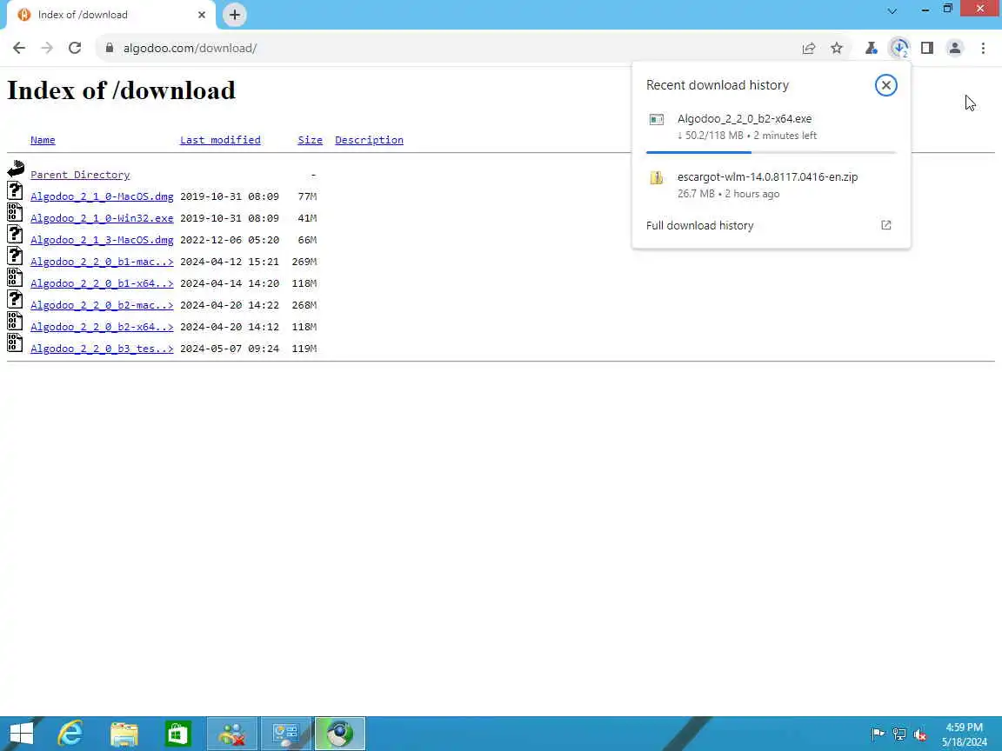Click the zip folder icon in downloads popup

[657, 177]
